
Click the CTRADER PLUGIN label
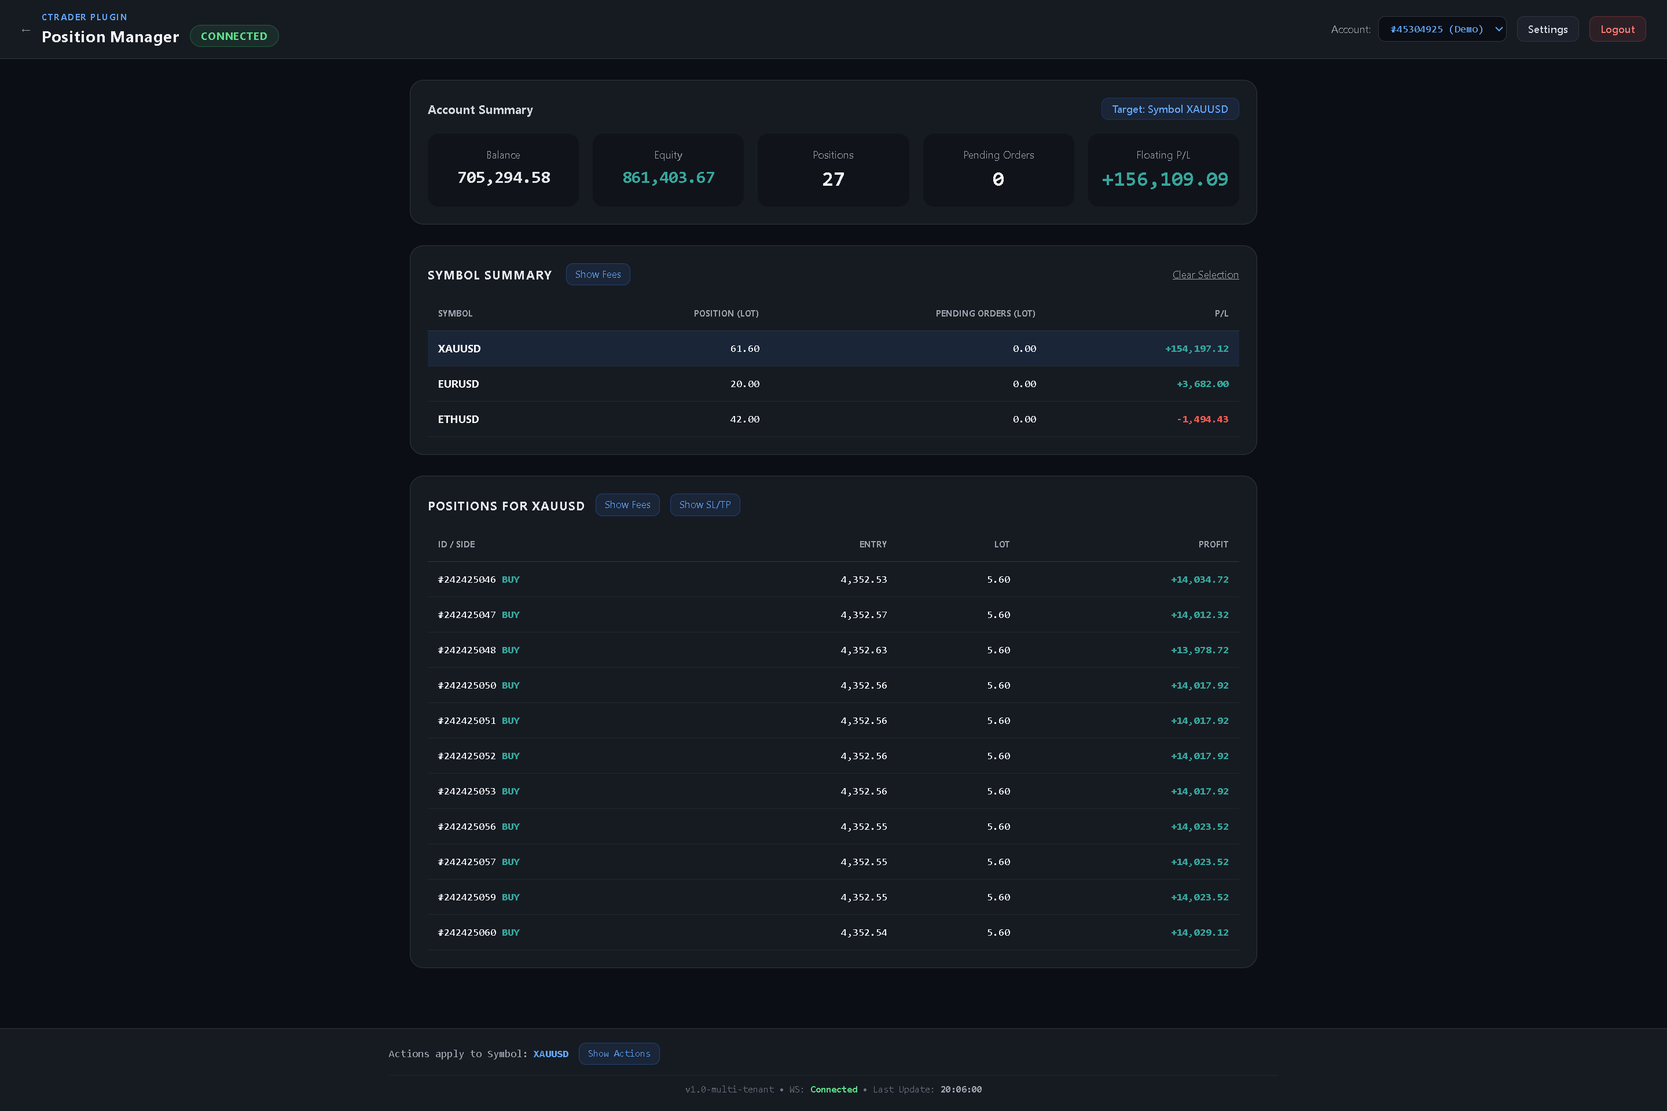85,17
